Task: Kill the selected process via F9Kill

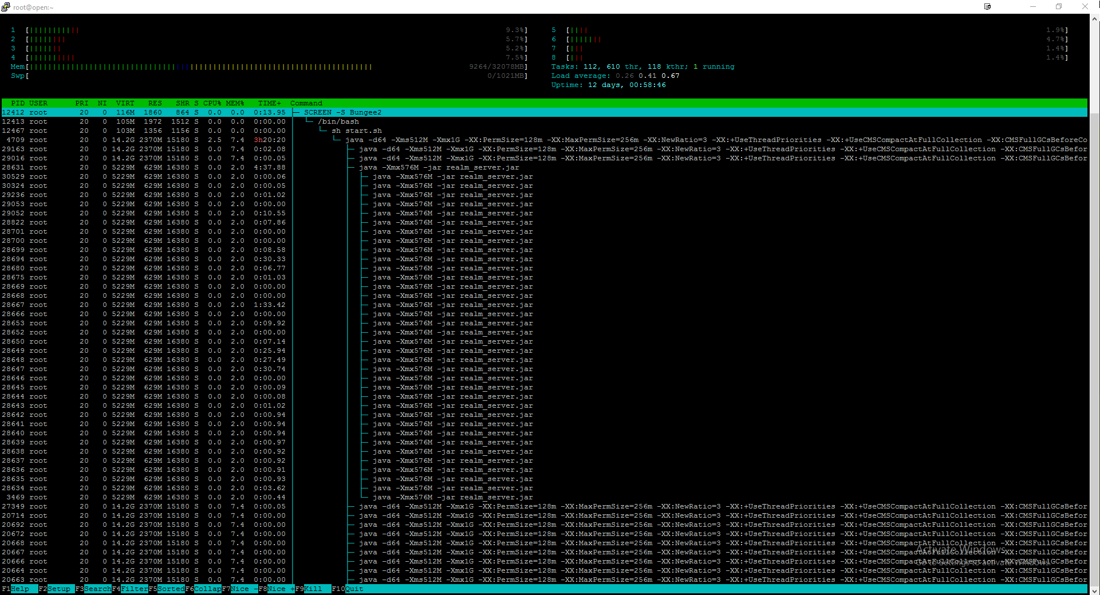Action: pos(312,589)
